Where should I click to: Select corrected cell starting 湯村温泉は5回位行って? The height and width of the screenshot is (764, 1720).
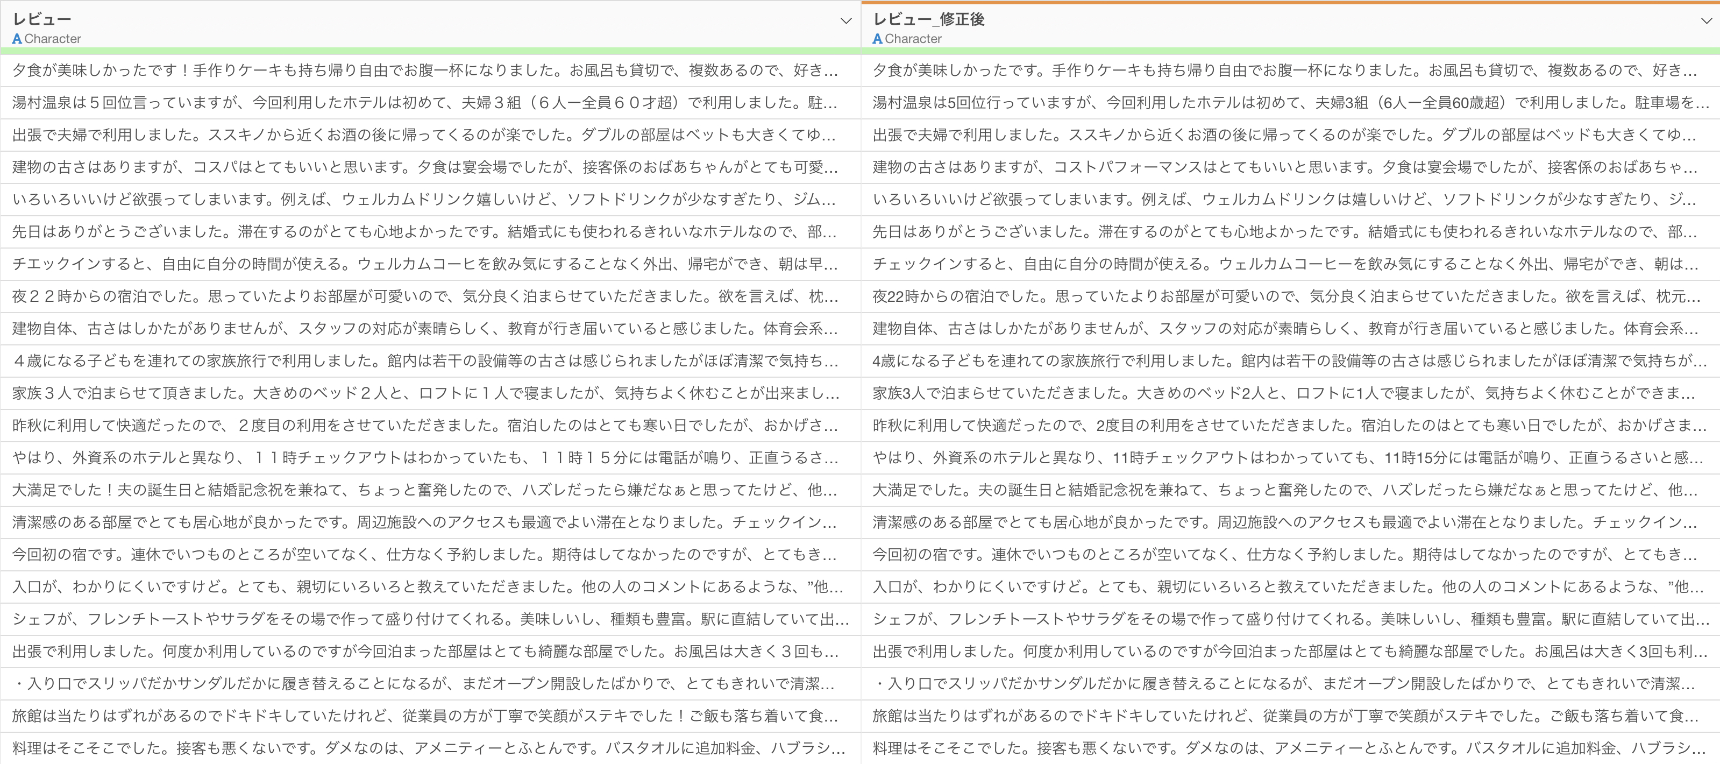[x=1289, y=103]
